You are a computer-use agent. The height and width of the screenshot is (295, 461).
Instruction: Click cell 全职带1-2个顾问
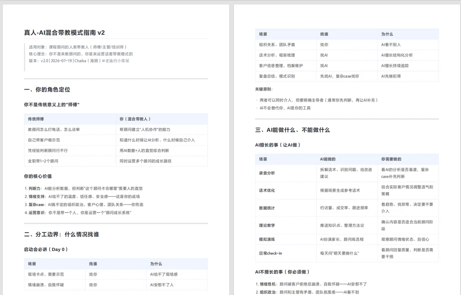[43, 161]
